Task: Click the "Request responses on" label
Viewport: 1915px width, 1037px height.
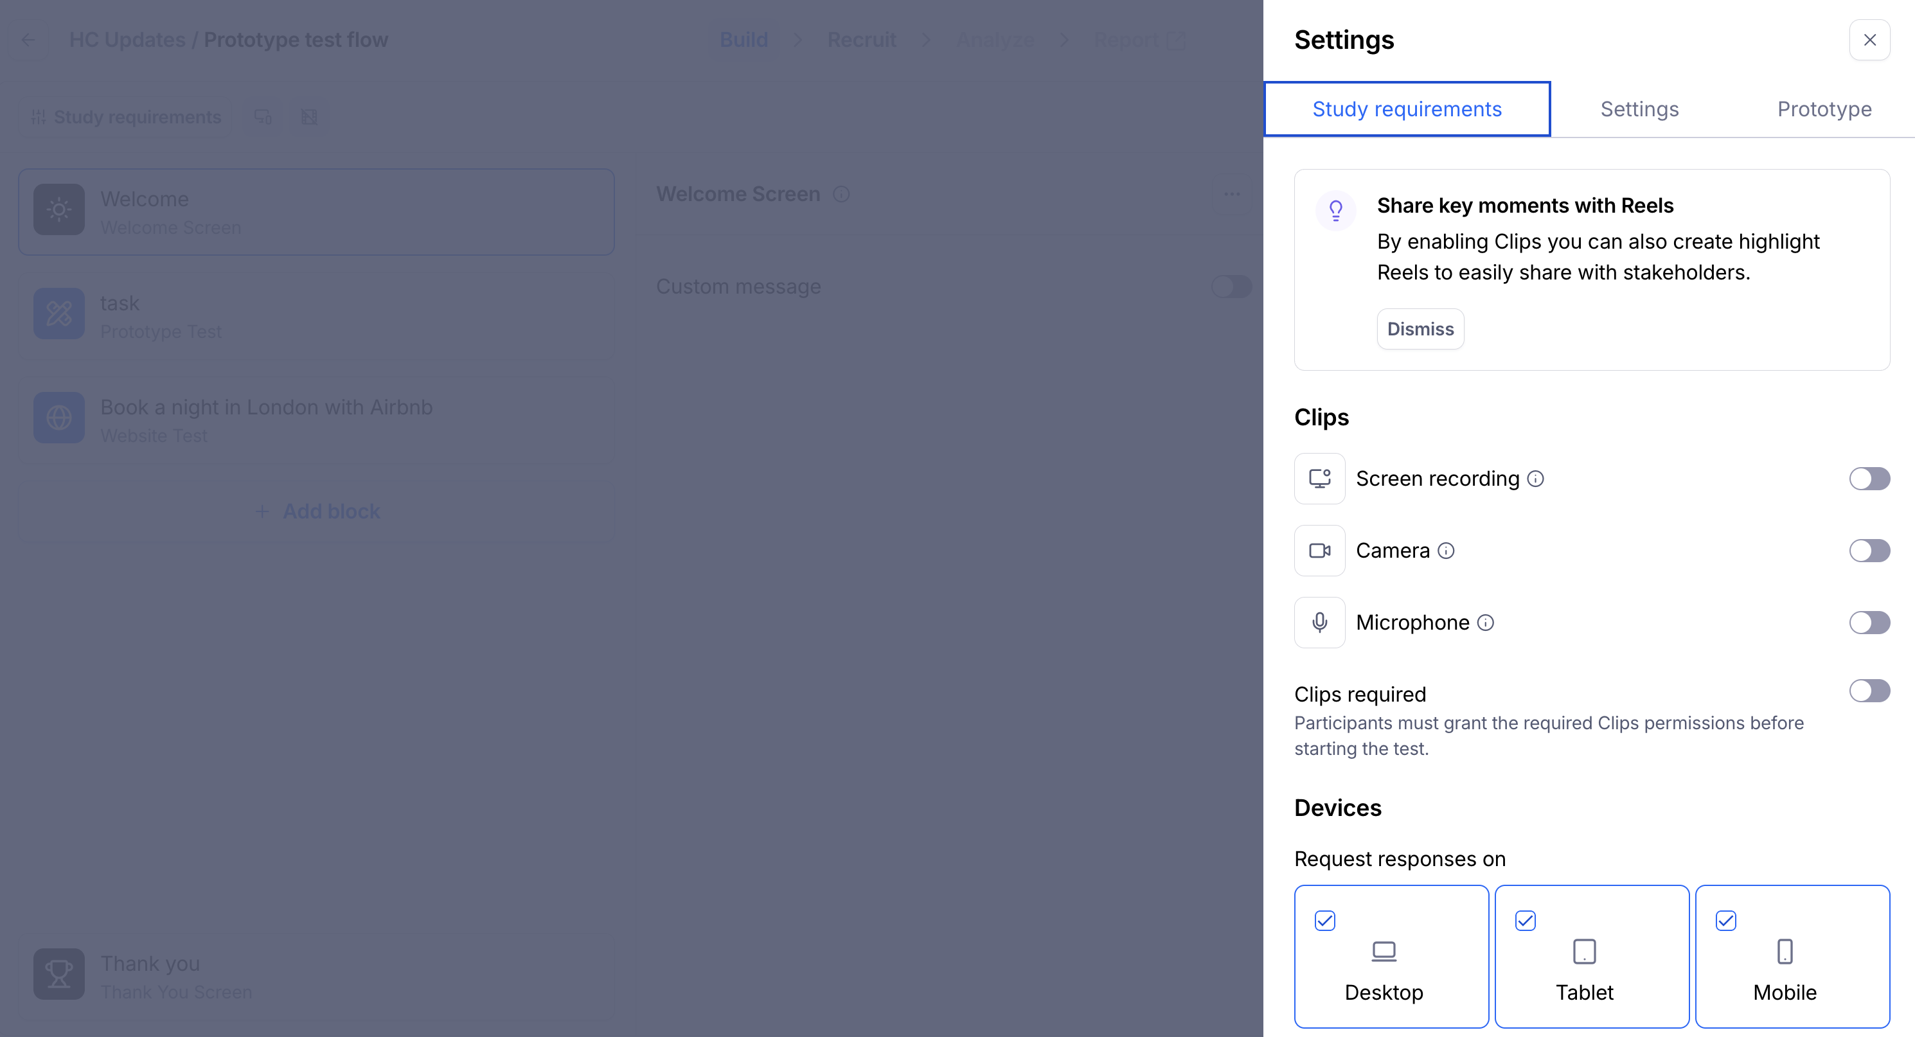Action: [x=1400, y=858]
